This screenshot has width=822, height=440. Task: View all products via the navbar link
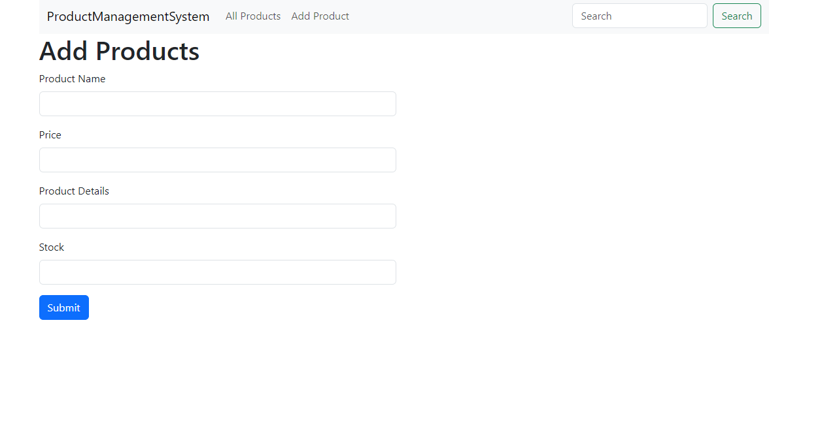(253, 16)
